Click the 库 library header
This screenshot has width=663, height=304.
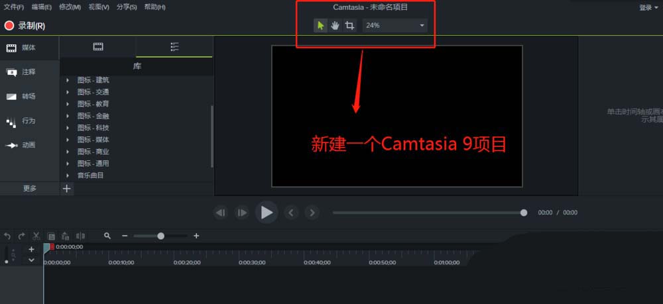click(x=137, y=67)
